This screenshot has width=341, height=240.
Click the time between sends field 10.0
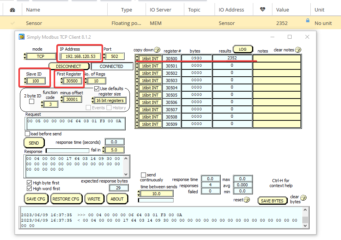click(156, 194)
